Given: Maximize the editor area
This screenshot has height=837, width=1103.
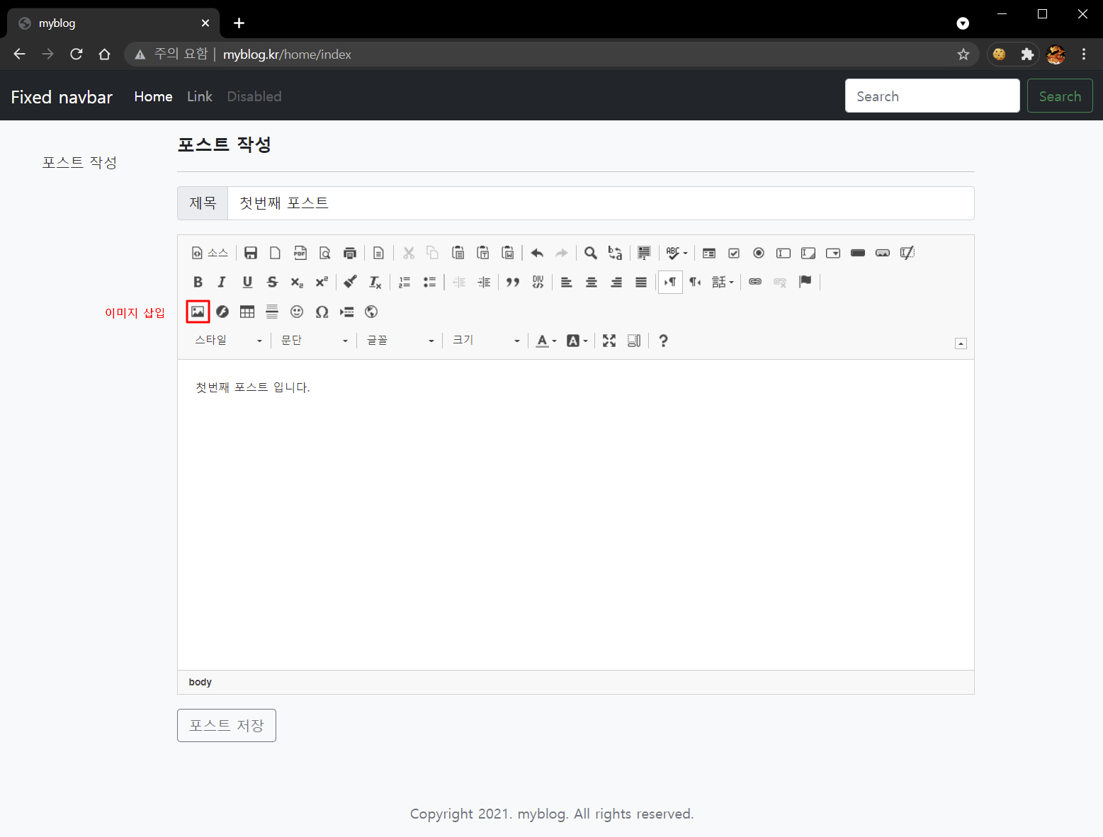Looking at the screenshot, I should pos(609,341).
